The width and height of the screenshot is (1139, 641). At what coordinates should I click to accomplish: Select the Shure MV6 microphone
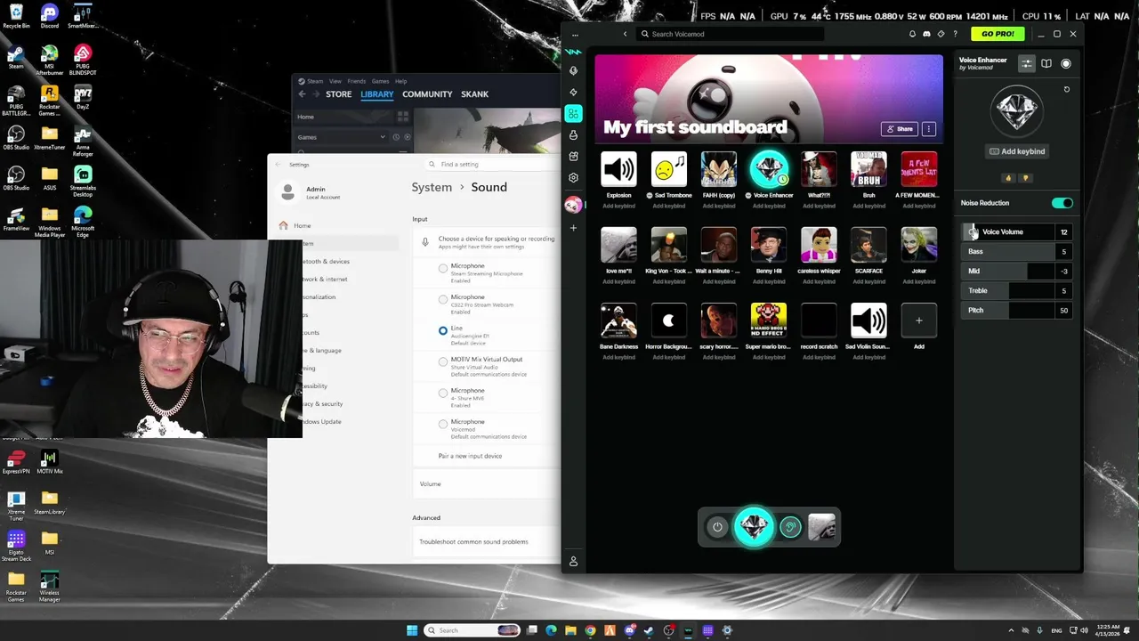tap(443, 393)
